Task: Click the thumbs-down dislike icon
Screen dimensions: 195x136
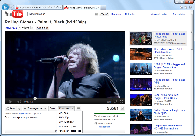Action: pyautogui.click(x=19, y=108)
